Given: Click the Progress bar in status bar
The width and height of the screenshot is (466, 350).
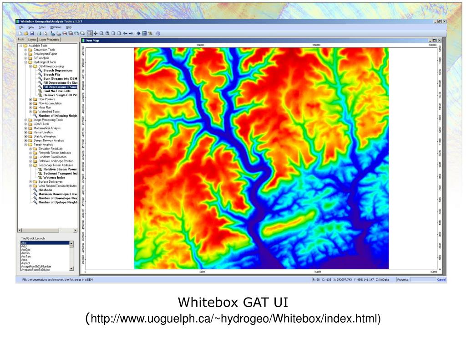Looking at the screenshot, I should (x=423, y=279).
